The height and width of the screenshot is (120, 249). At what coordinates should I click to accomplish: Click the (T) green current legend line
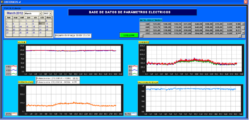pos(135,74)
